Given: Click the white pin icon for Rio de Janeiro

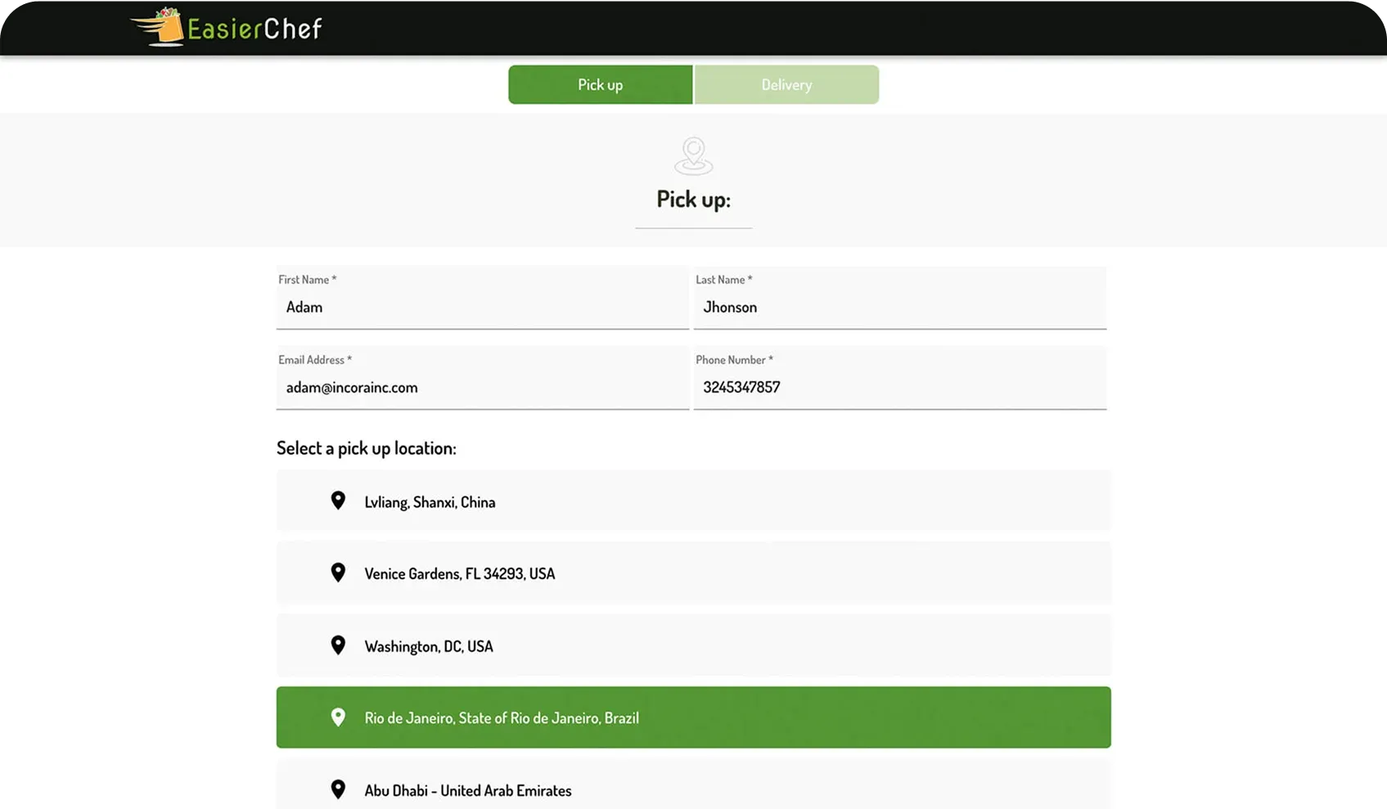Looking at the screenshot, I should [338, 717].
